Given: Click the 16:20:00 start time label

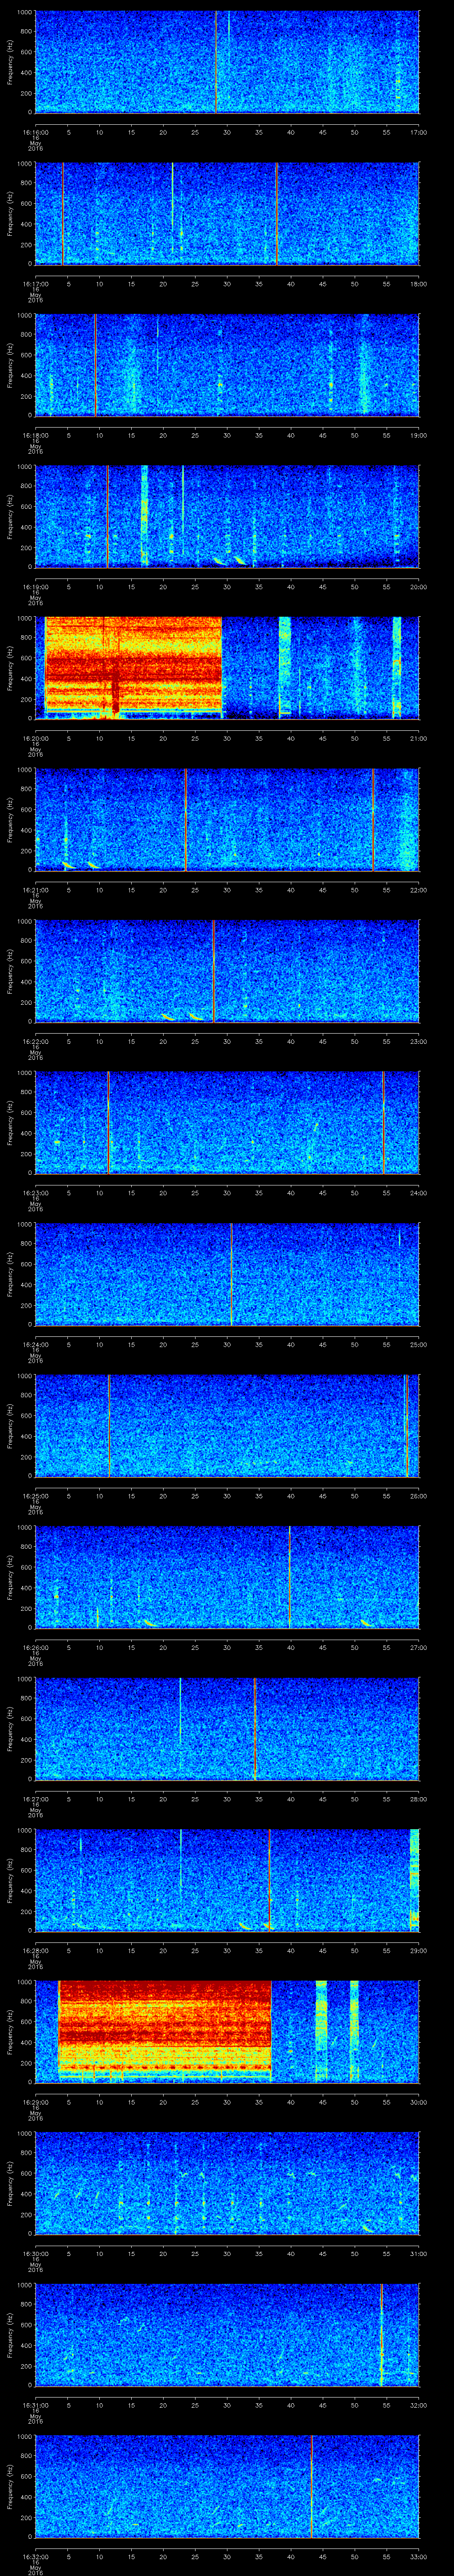Looking at the screenshot, I should (35, 738).
